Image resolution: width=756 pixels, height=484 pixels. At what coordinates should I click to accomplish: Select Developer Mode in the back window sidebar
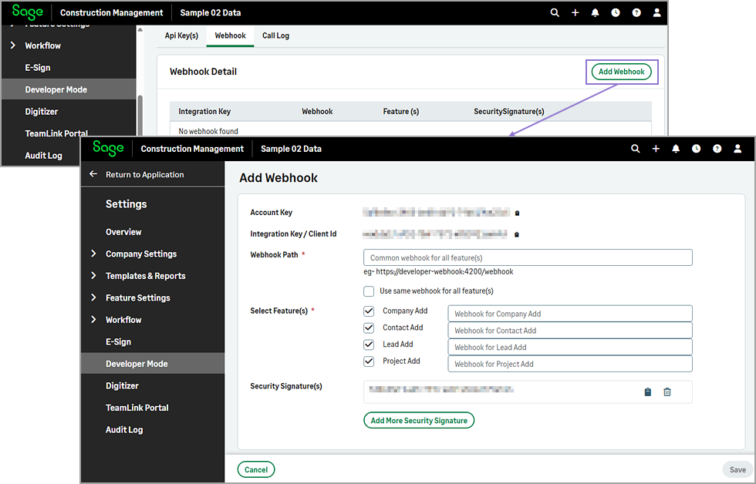69,89
